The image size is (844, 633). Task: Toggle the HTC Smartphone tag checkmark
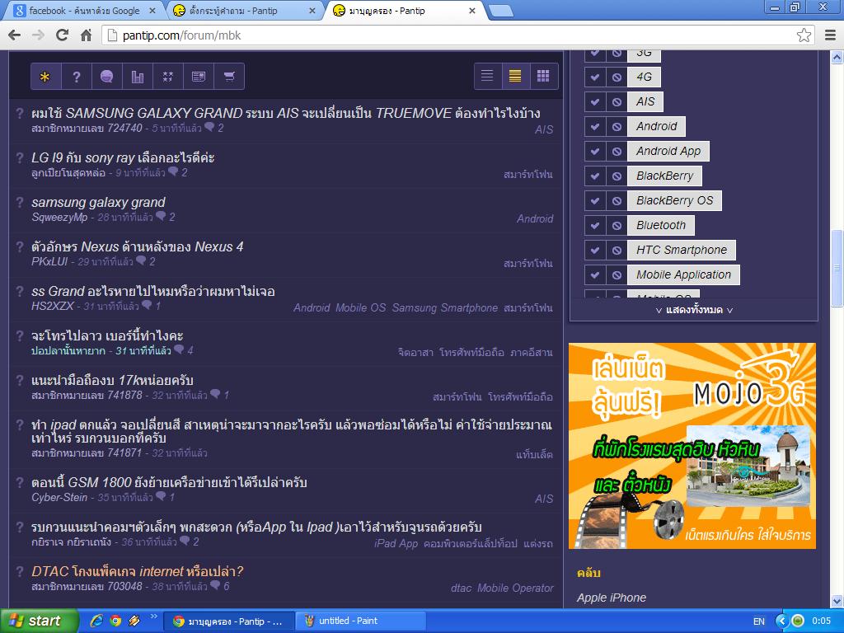(595, 251)
